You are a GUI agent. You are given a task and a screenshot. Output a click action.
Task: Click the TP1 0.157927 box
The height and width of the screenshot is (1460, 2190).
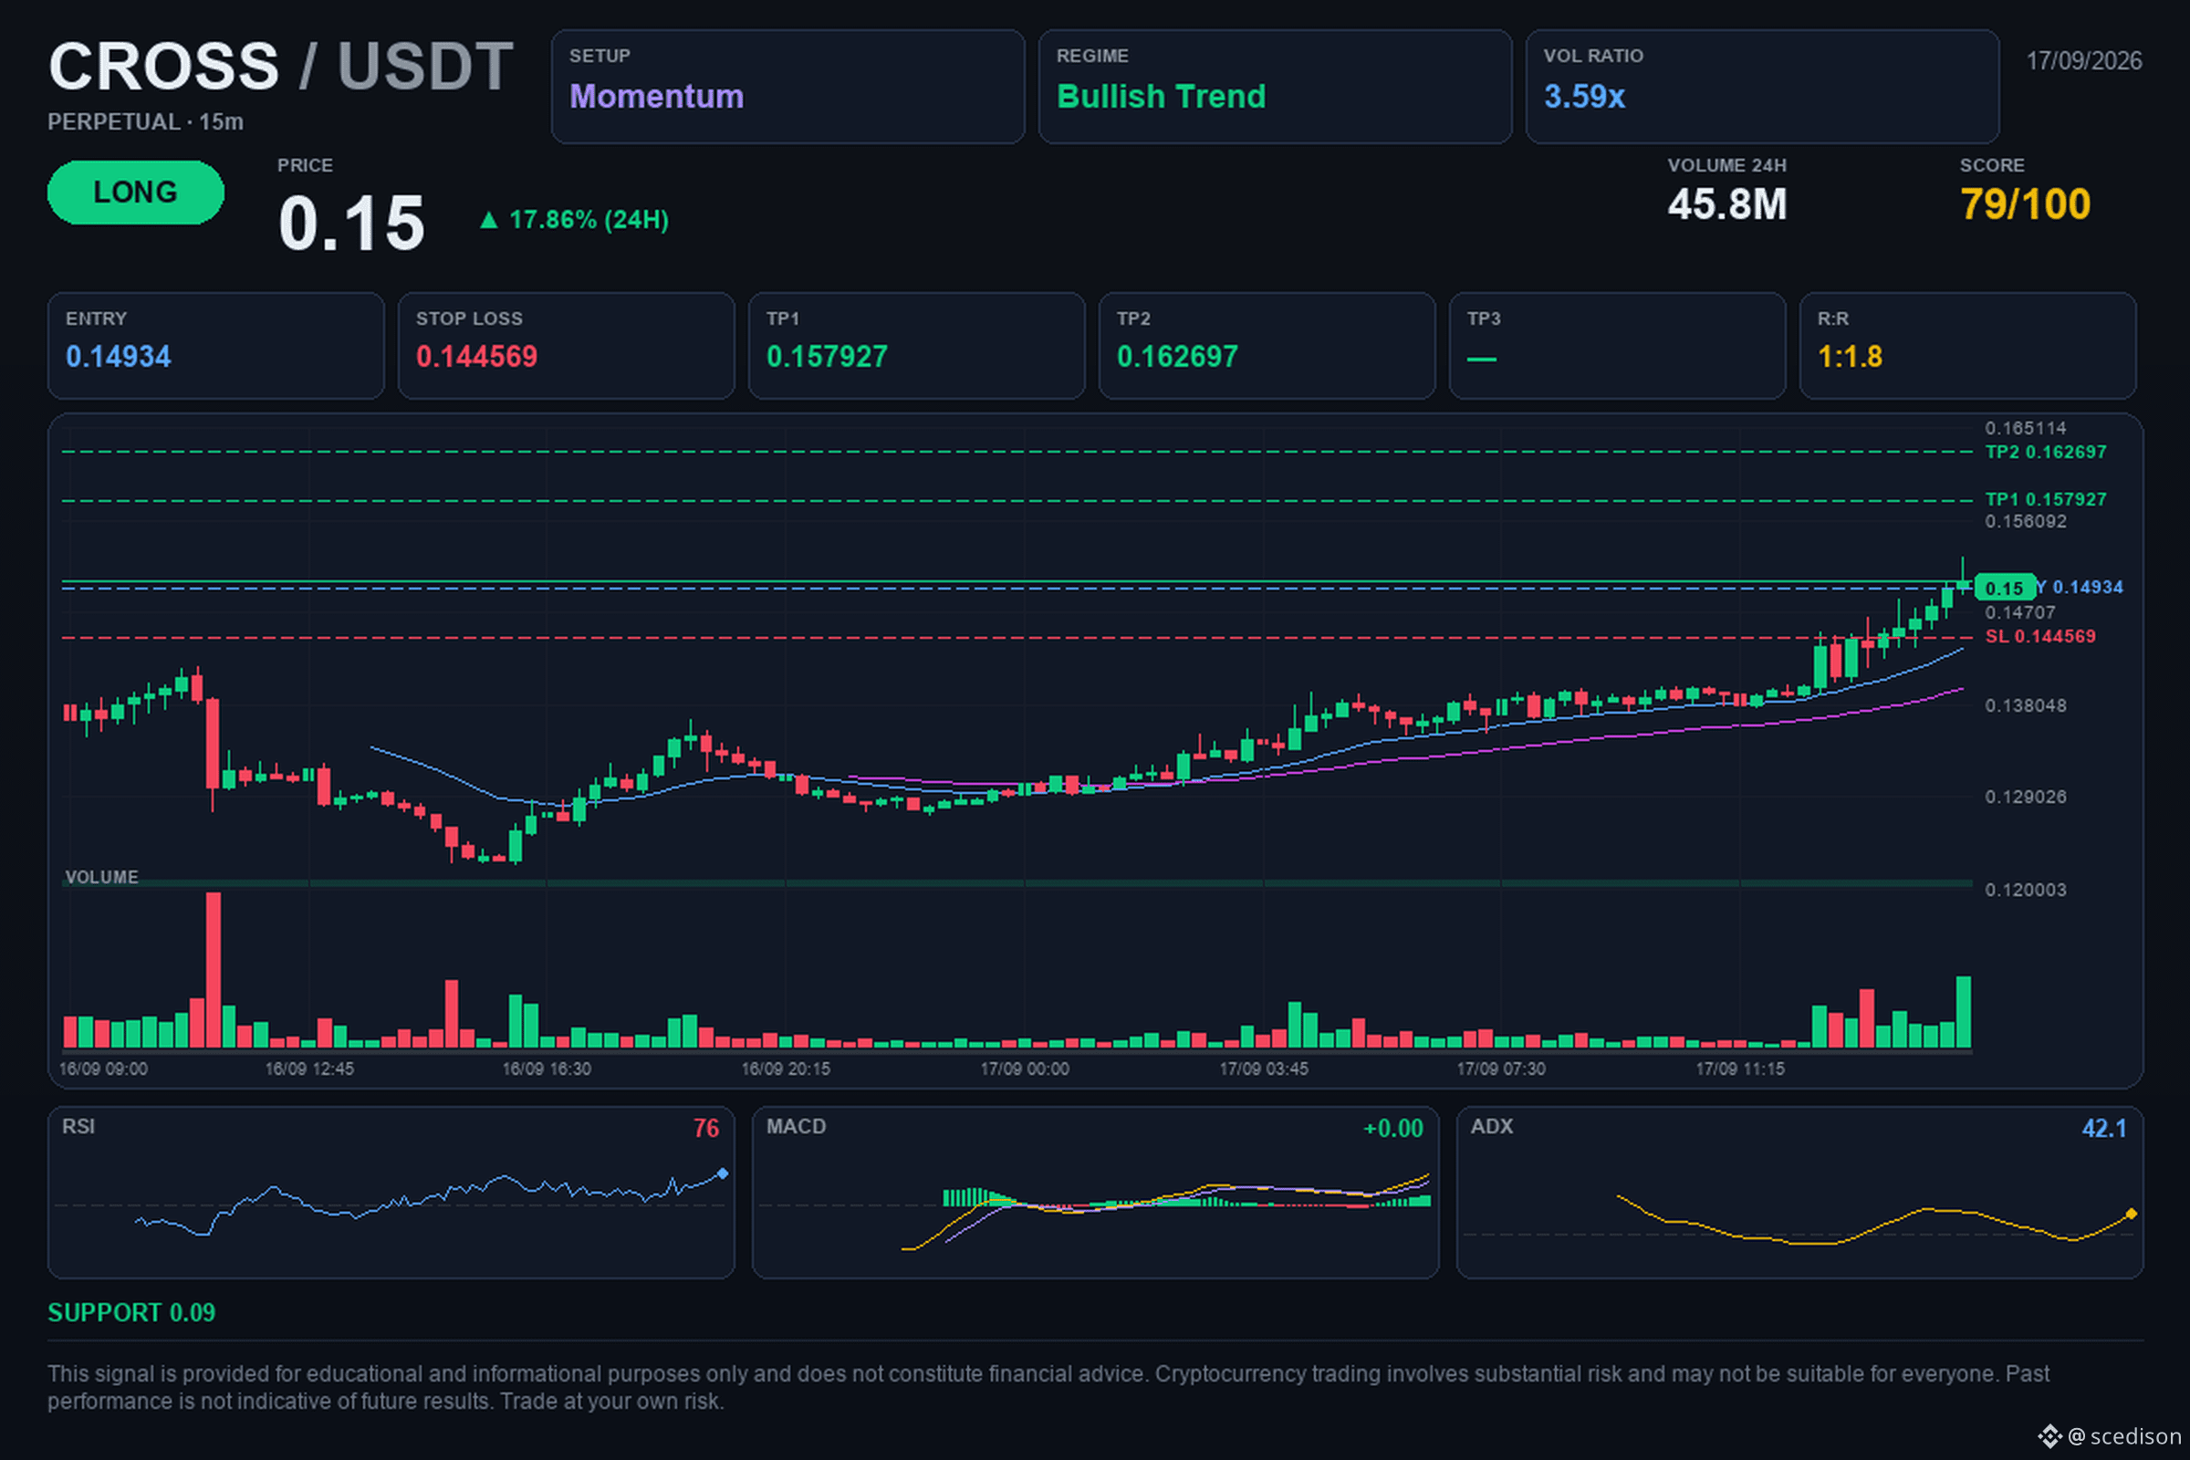[916, 346]
